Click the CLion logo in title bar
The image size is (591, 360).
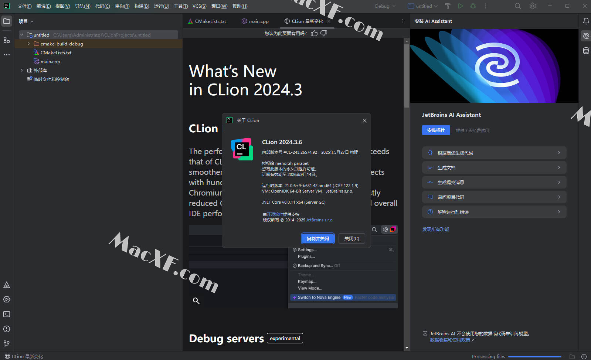(x=7, y=6)
